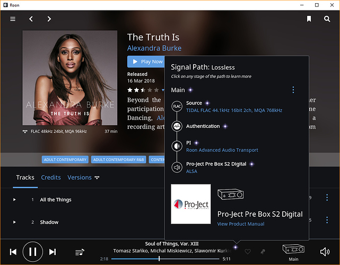Select the Adult Contemporary genre tag
Image resolution: width=340 pixels, height=265 pixels.
65,160
